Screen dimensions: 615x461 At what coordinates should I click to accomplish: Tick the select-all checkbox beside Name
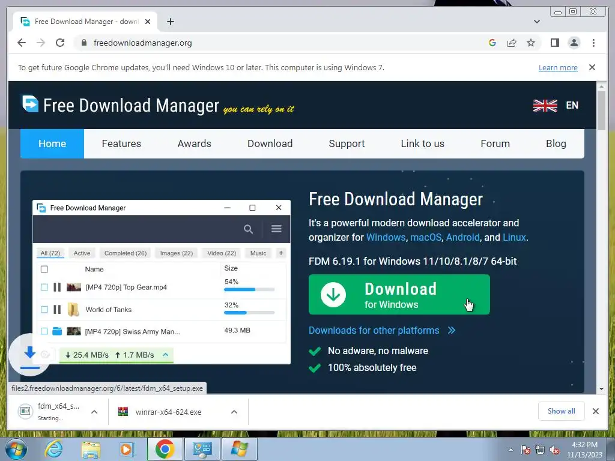(44, 270)
